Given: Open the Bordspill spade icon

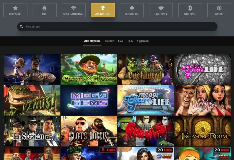Looking at the screenshot, I should [132, 8].
